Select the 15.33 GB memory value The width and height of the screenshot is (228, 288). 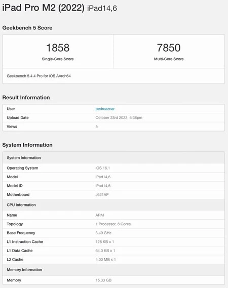click(x=103, y=280)
